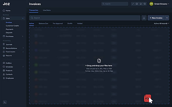
Task: Open the Contacts list
Action: click(x=8, y=74)
